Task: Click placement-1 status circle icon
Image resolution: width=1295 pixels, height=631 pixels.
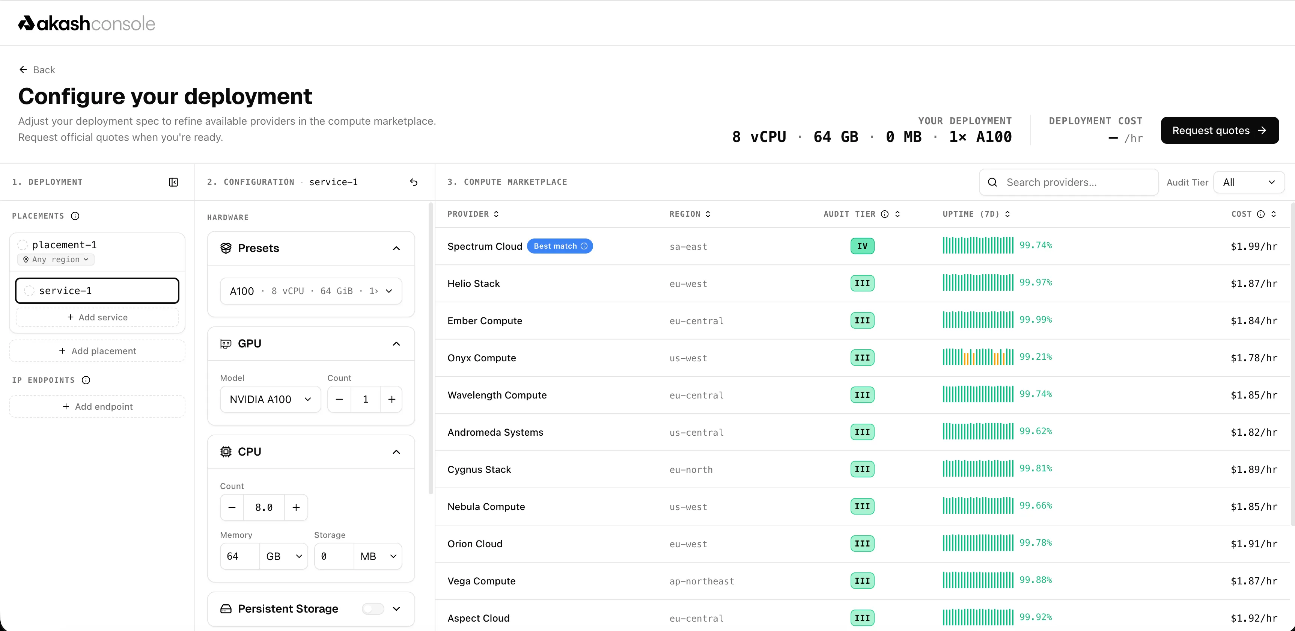Action: [x=23, y=245]
